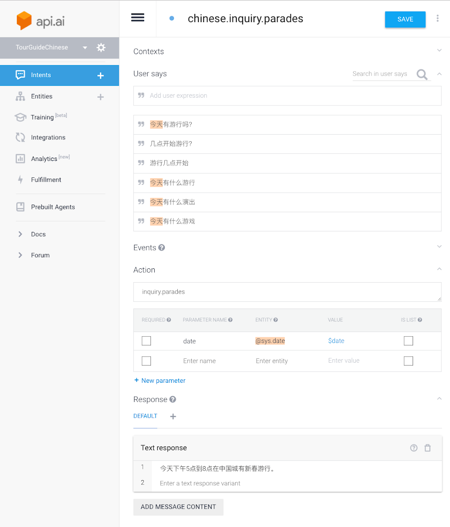Switch to the DEFAULT response tab
This screenshot has width=450, height=527.
[145, 416]
